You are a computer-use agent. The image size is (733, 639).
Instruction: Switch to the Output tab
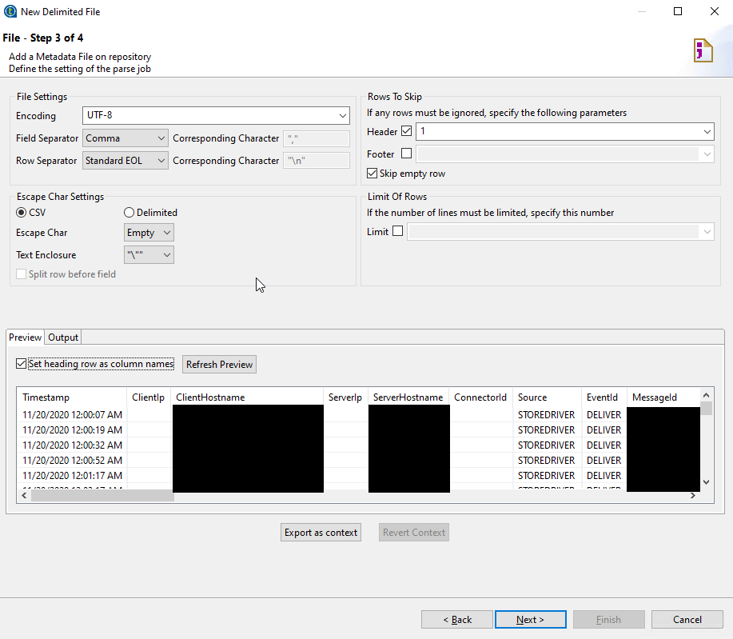coord(63,337)
